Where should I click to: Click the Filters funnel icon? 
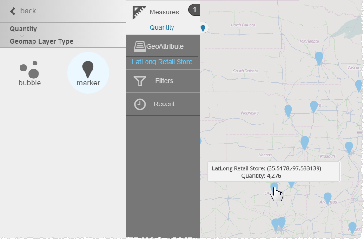click(140, 81)
